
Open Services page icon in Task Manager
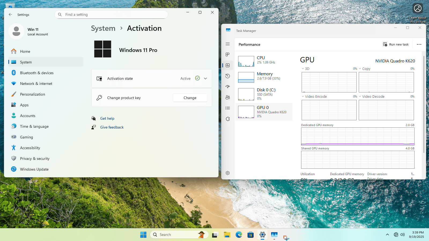pyautogui.click(x=228, y=119)
